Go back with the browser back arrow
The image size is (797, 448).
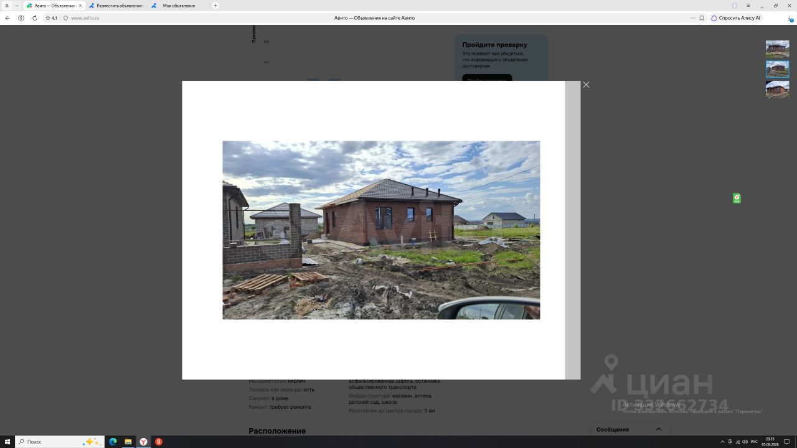click(7, 18)
